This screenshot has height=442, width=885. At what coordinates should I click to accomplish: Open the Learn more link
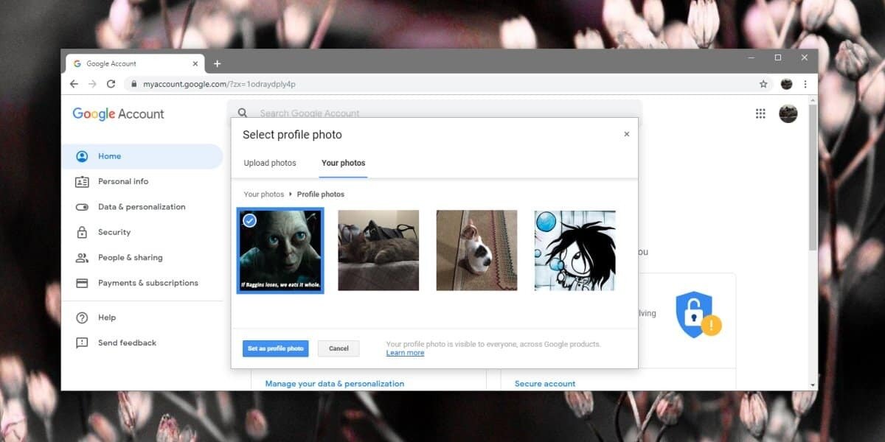(405, 353)
